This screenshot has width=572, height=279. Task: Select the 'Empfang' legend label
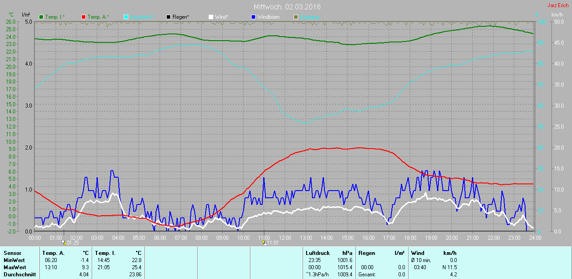[x=309, y=17]
